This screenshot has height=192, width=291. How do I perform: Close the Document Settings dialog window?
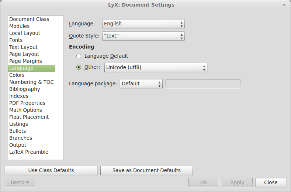pyautogui.click(x=284, y=5)
